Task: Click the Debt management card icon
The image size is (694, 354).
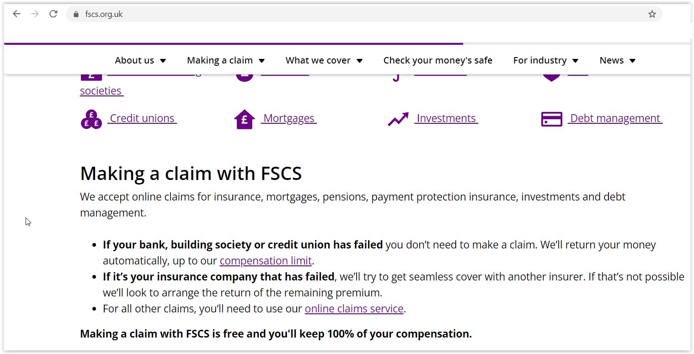Action: [x=551, y=120]
